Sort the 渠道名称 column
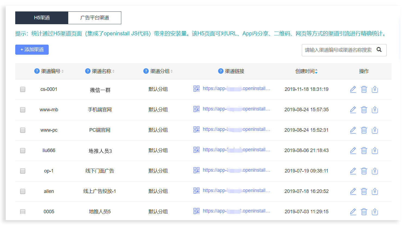 click(113, 71)
